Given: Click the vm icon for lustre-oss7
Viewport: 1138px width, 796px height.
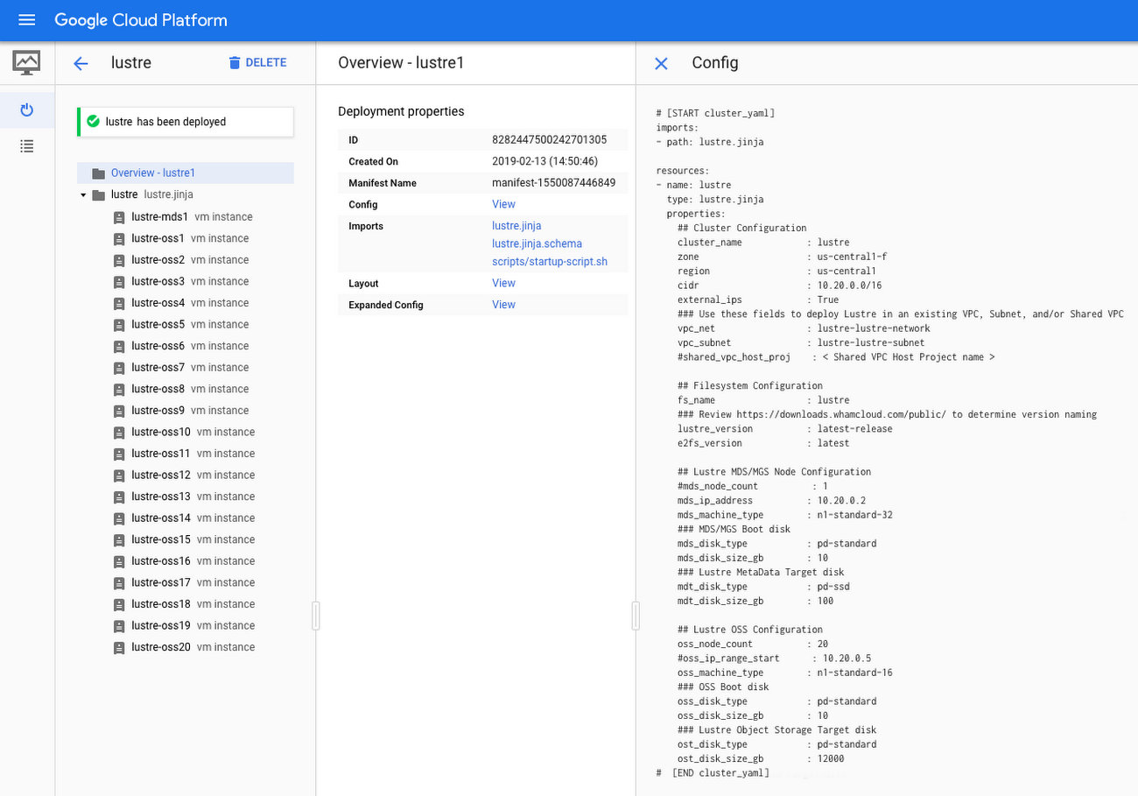Looking at the screenshot, I should [x=119, y=368].
